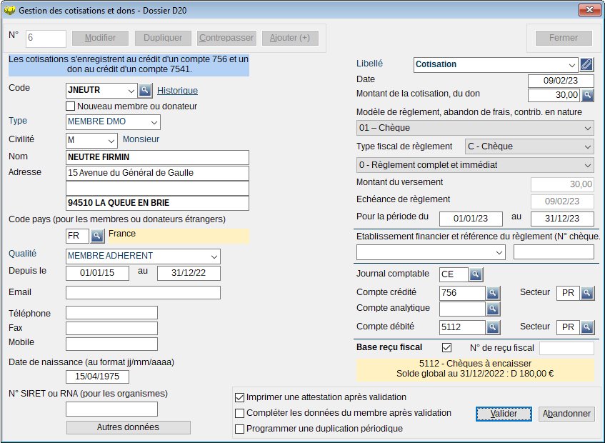Click the Nom field containing NEUTRE FIRMIN
Viewport: 605px width, 443px height.
(157, 157)
